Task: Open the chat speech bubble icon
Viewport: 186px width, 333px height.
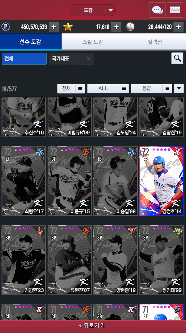Action: pos(157,10)
